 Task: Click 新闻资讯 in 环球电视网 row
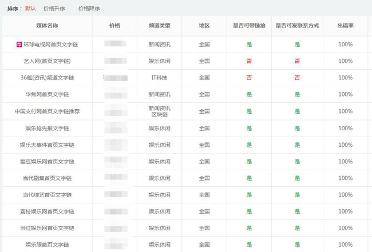(160, 45)
